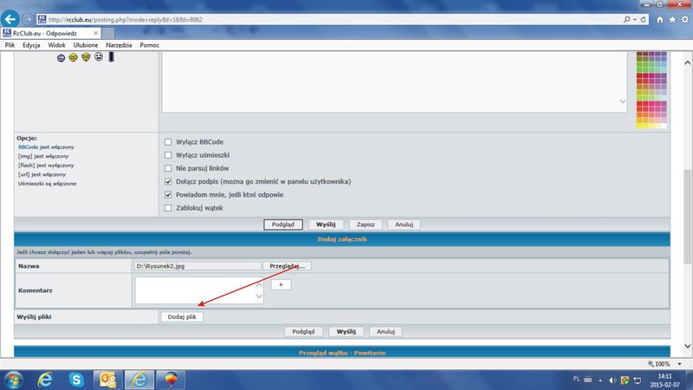Click the Dodaj plik button
693x390 pixels.
(x=182, y=317)
